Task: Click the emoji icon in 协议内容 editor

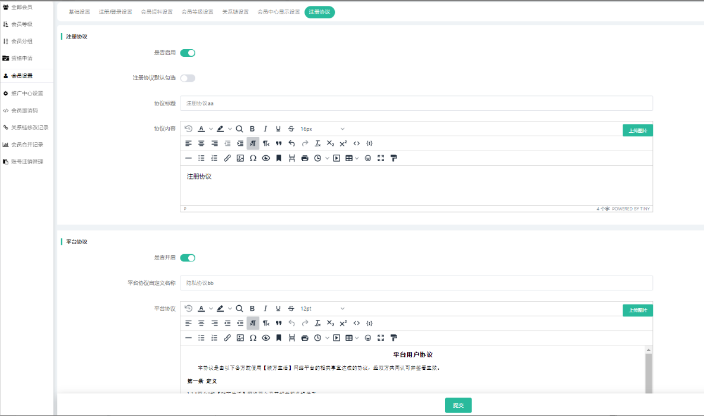Action: pyautogui.click(x=368, y=158)
